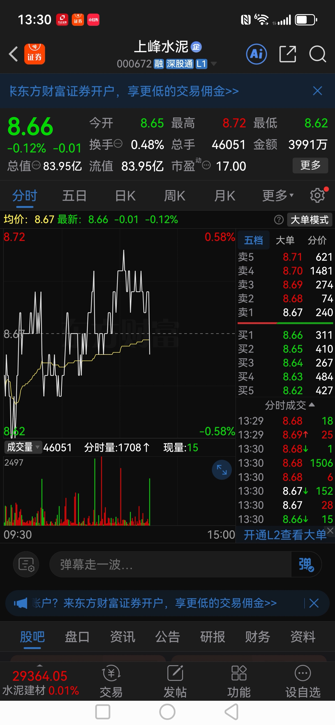Open the 盘口 tab
Image resolution: width=335 pixels, height=725 pixels.
(x=77, y=637)
